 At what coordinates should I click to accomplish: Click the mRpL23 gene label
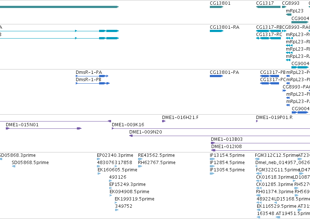(295, 11)
